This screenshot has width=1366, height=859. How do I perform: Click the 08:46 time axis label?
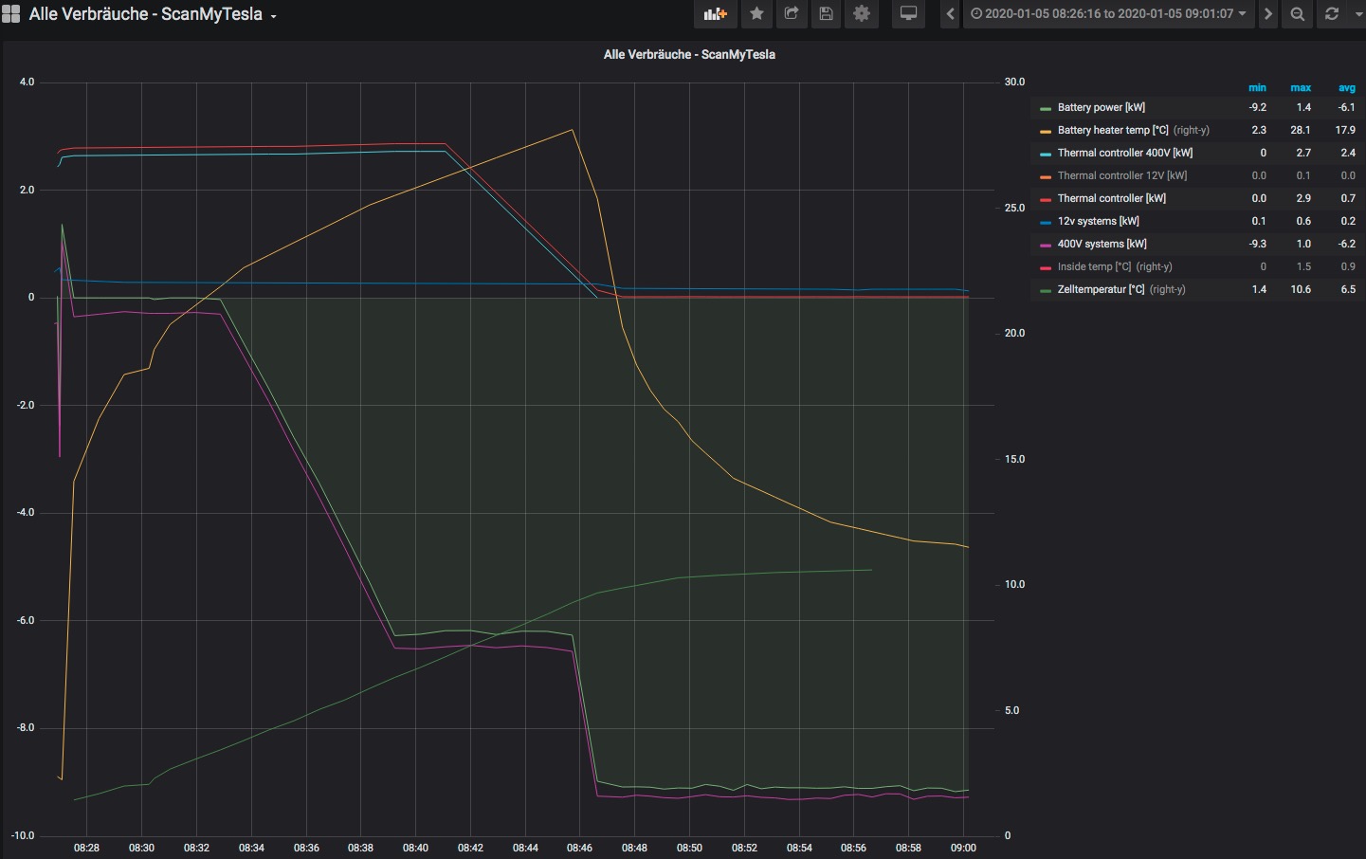pos(579,848)
